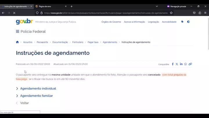The image size is (209, 118).
Task: Click the Voltar link
Action: click(24, 103)
